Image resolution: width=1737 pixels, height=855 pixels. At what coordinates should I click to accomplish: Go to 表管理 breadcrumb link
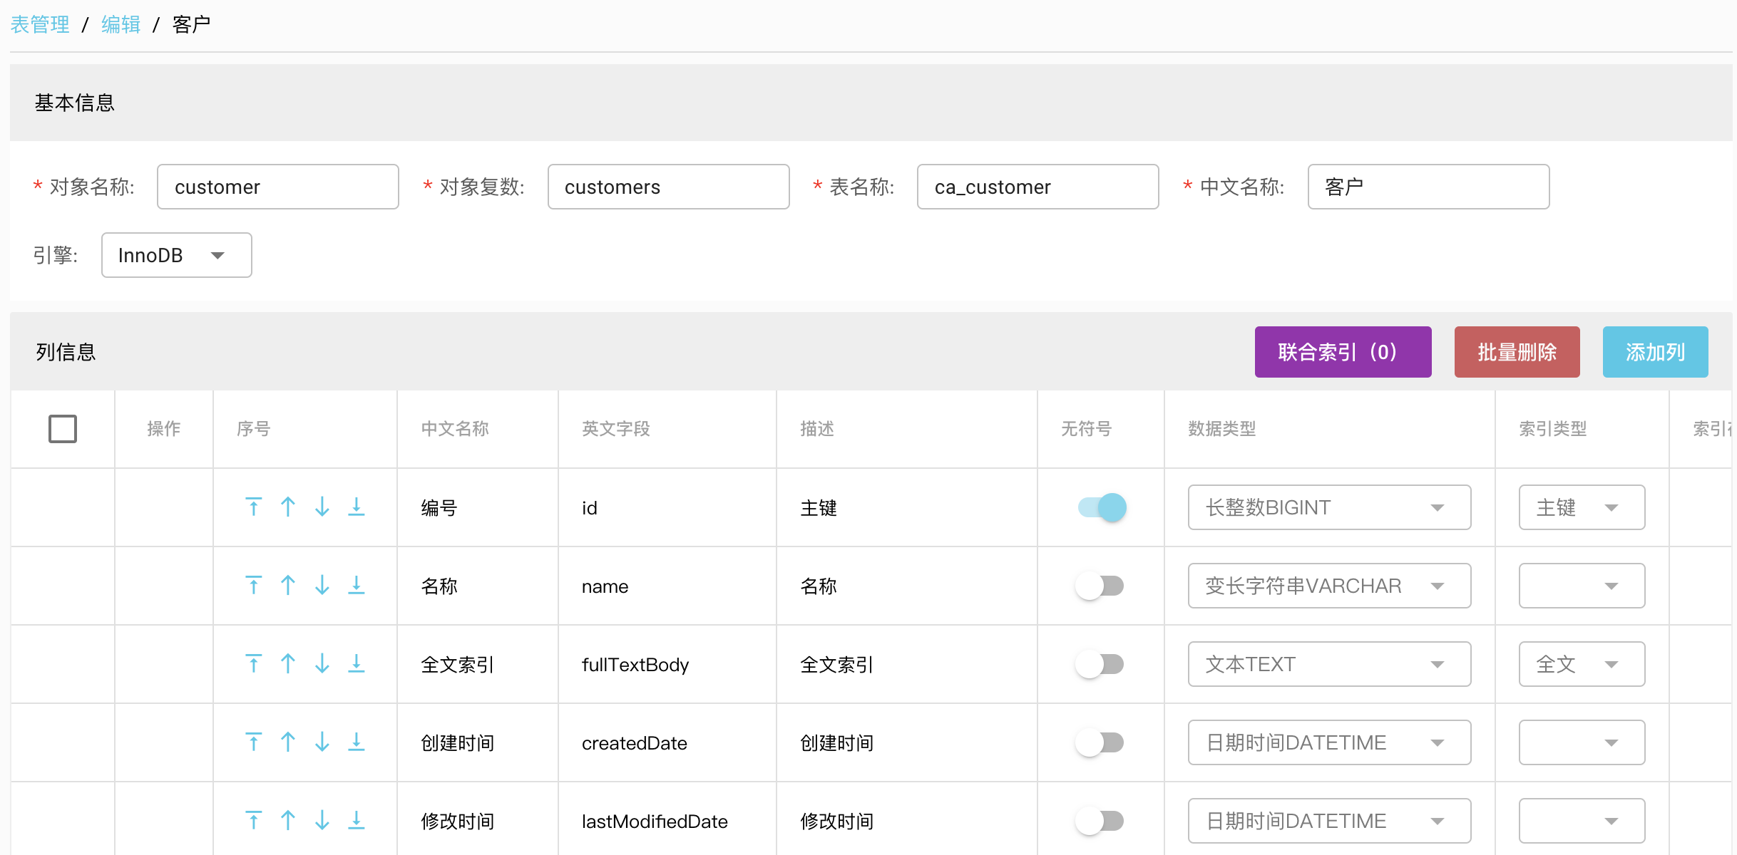pos(40,25)
